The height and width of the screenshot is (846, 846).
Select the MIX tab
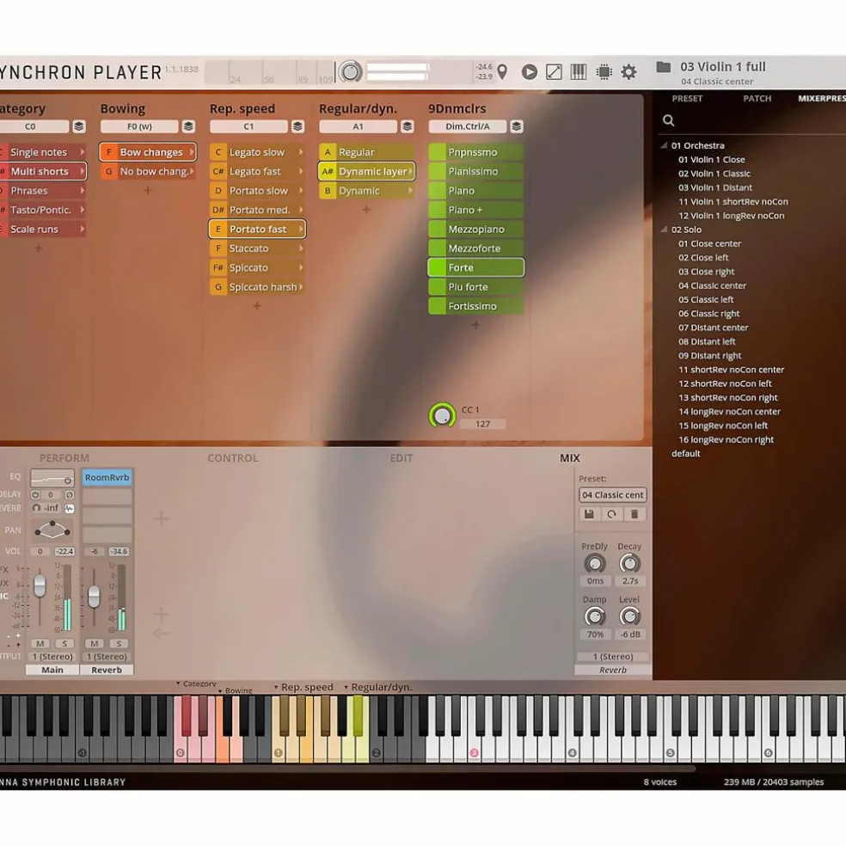(570, 458)
